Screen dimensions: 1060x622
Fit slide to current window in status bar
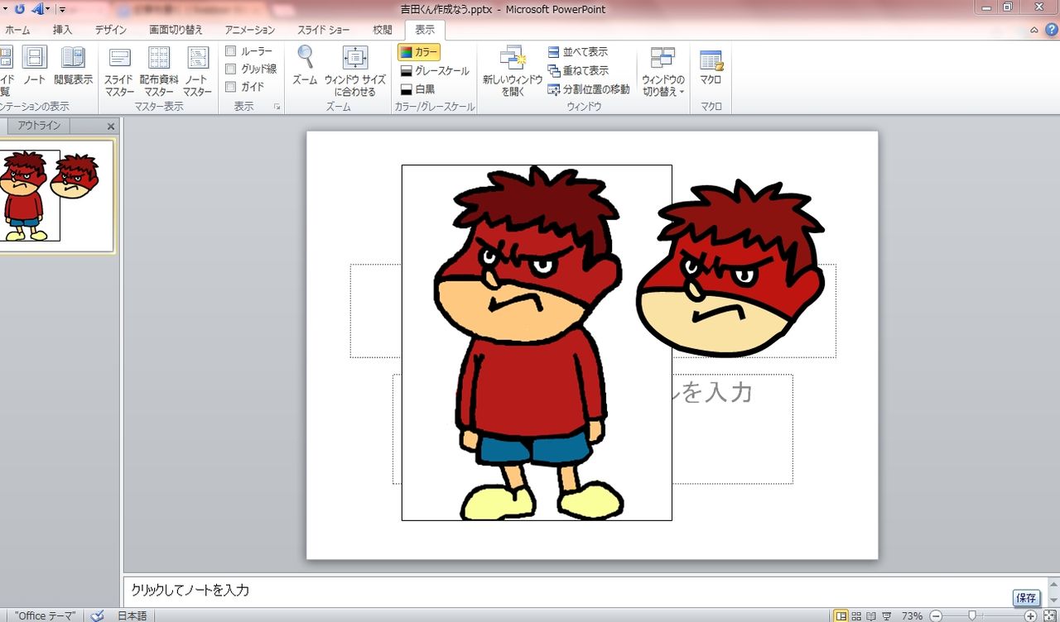[1052, 616]
